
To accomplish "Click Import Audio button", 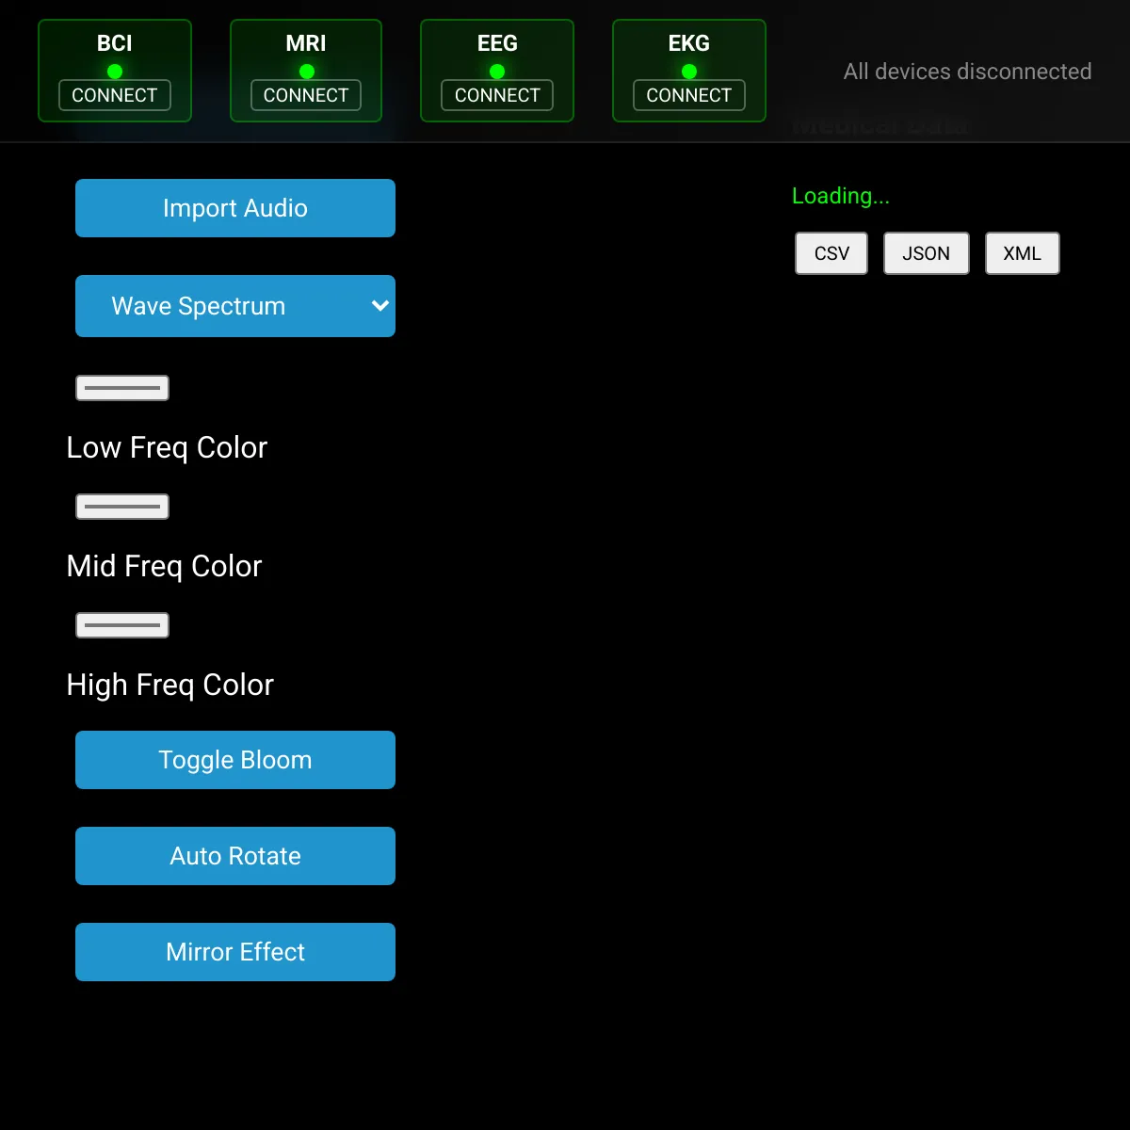I will click(235, 208).
